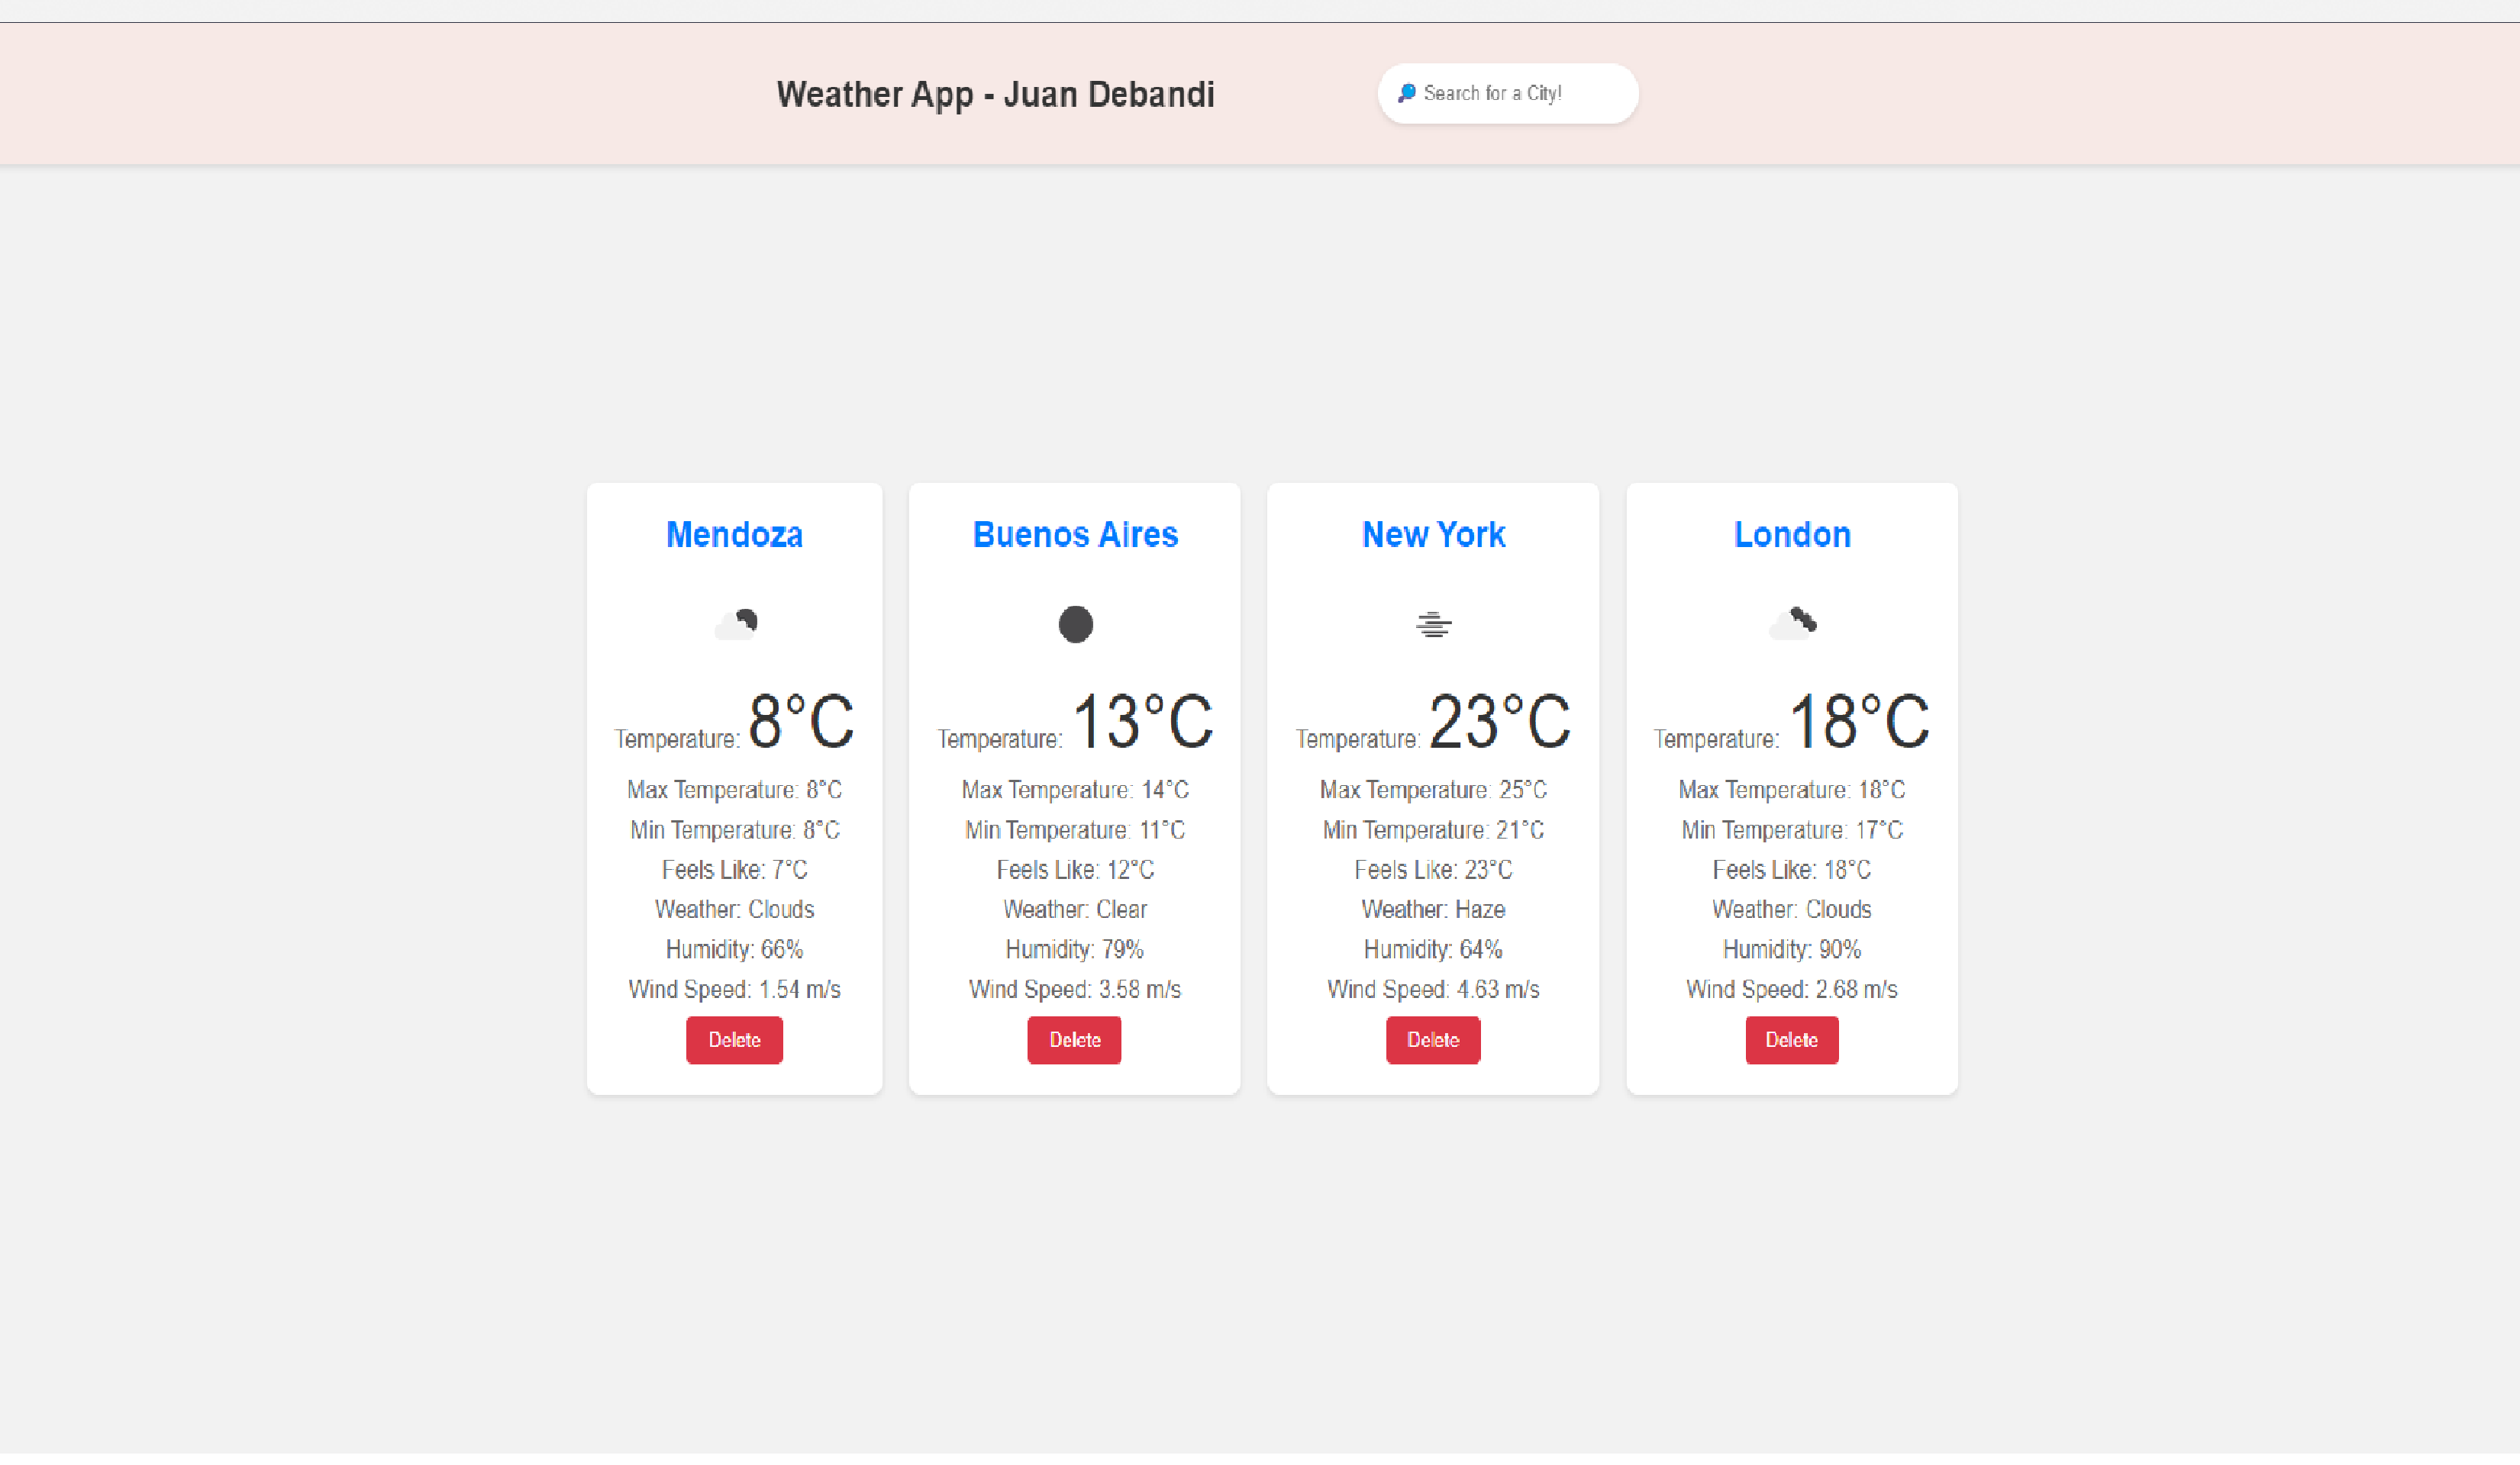Screen dimensions: 2520x1465
Task: Click New York's 23°C temperature value
Action: [x=1499, y=722]
